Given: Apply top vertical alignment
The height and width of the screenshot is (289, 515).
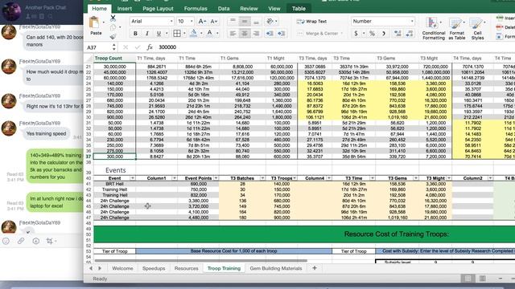Looking at the screenshot, I should tap(233, 22).
